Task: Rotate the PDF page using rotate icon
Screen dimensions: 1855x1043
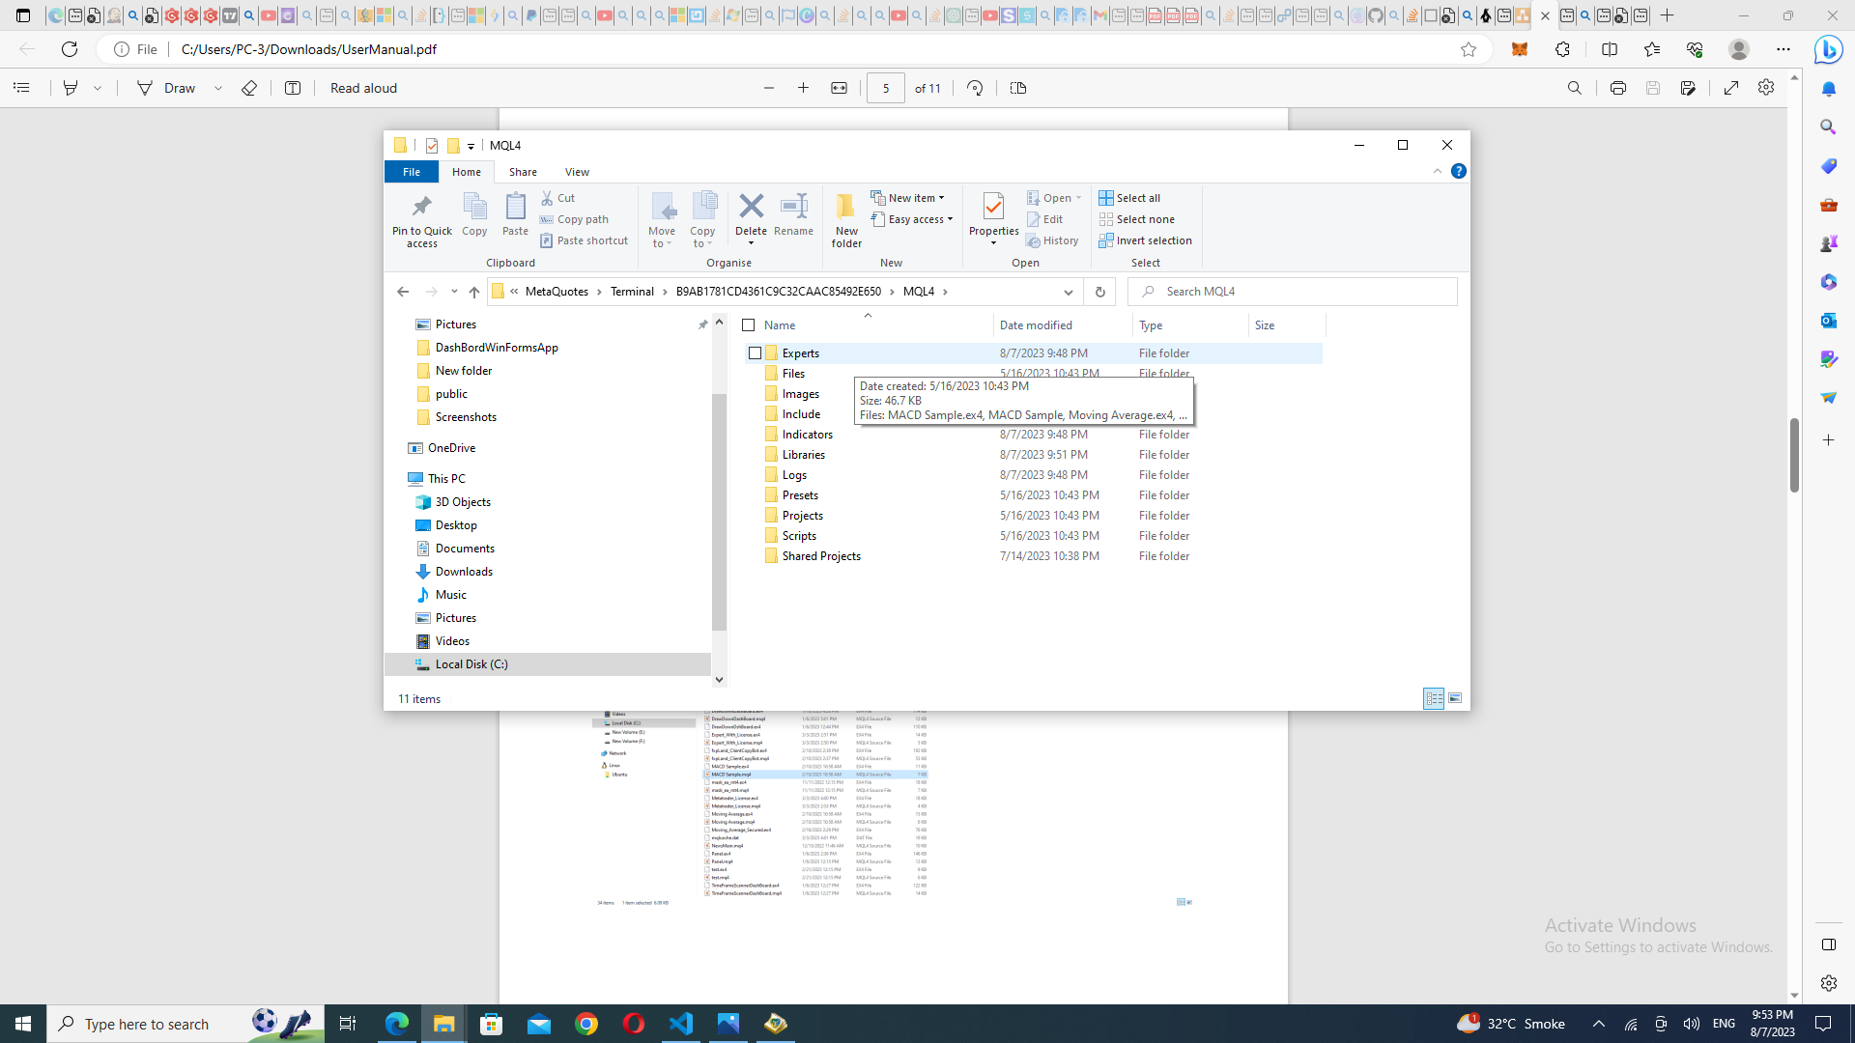Action: click(x=975, y=88)
